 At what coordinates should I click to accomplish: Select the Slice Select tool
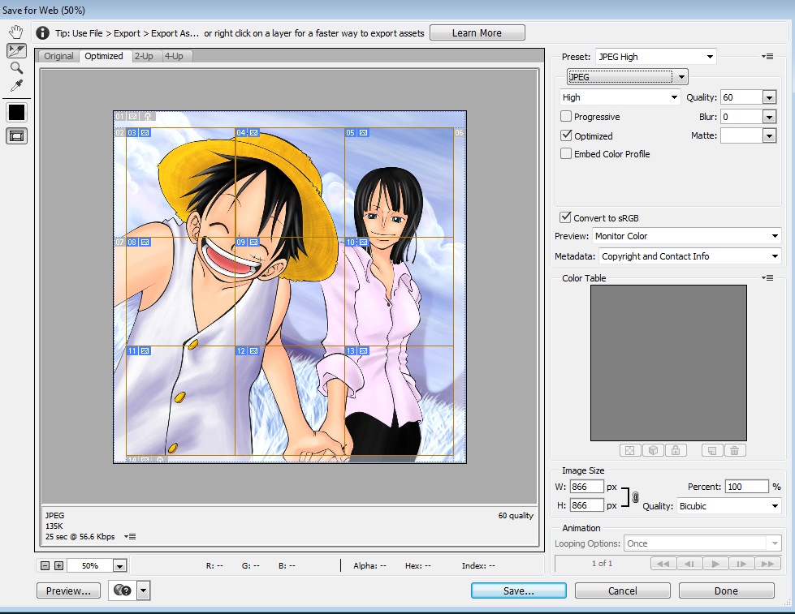tap(16, 50)
